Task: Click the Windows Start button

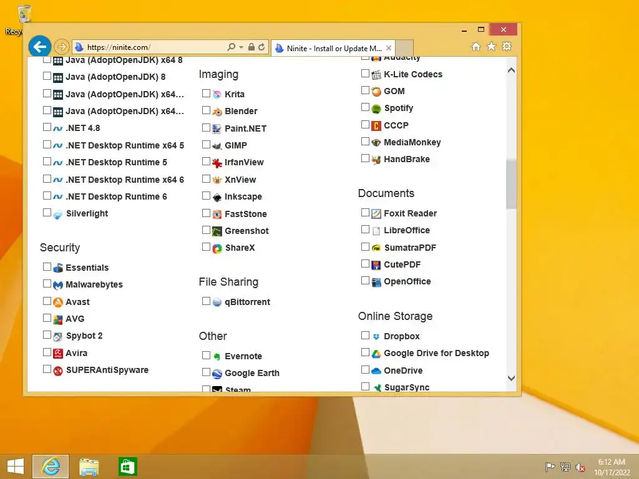Action: [x=16, y=467]
